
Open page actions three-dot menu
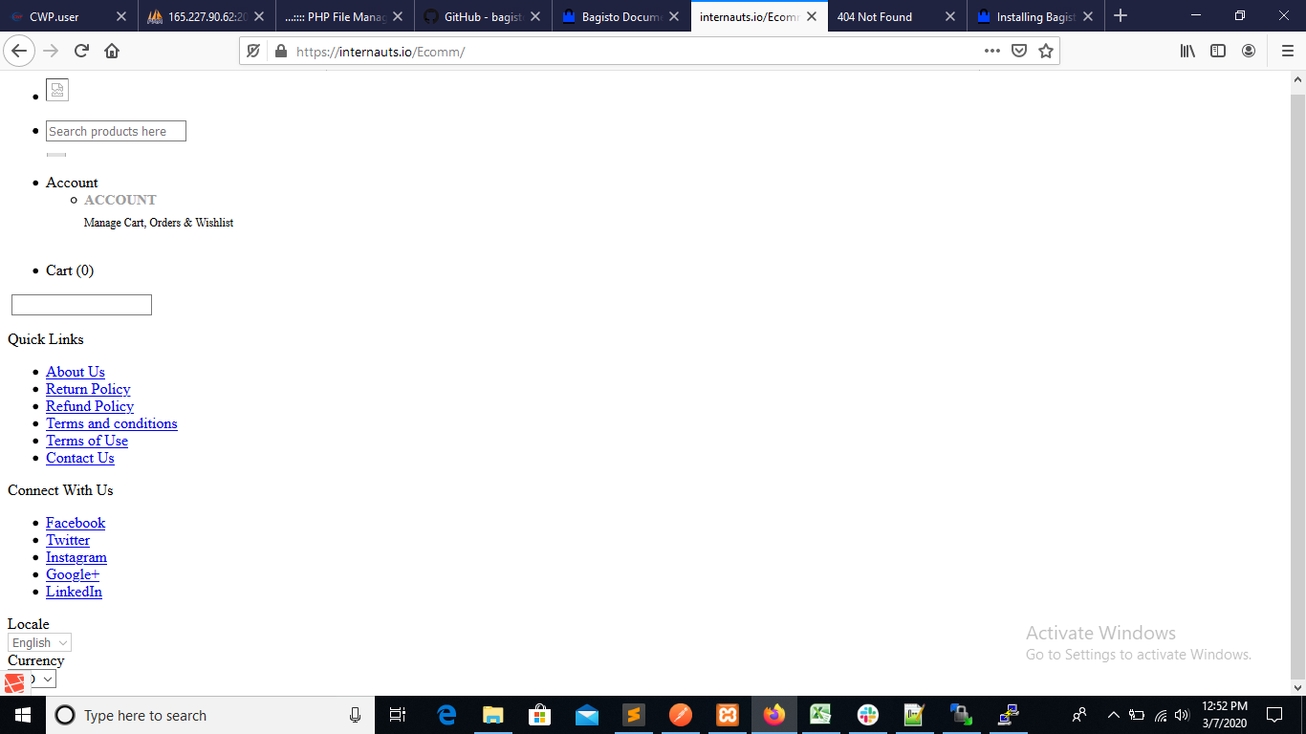992,51
